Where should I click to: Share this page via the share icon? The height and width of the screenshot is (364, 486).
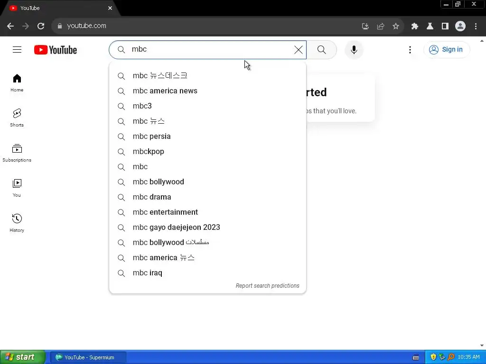(x=381, y=26)
